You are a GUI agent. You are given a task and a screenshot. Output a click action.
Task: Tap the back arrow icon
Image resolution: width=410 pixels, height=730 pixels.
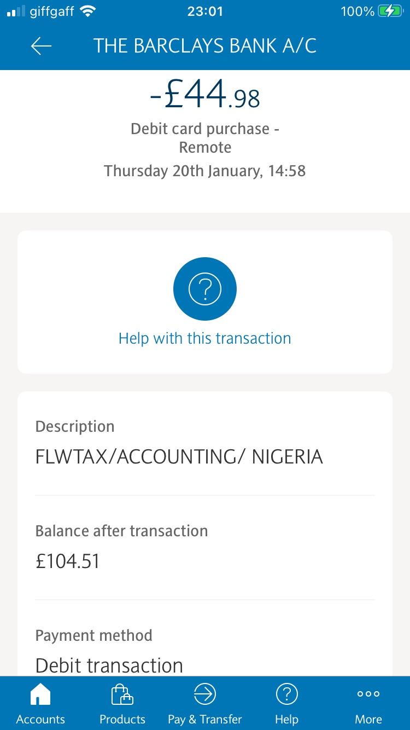click(x=41, y=47)
